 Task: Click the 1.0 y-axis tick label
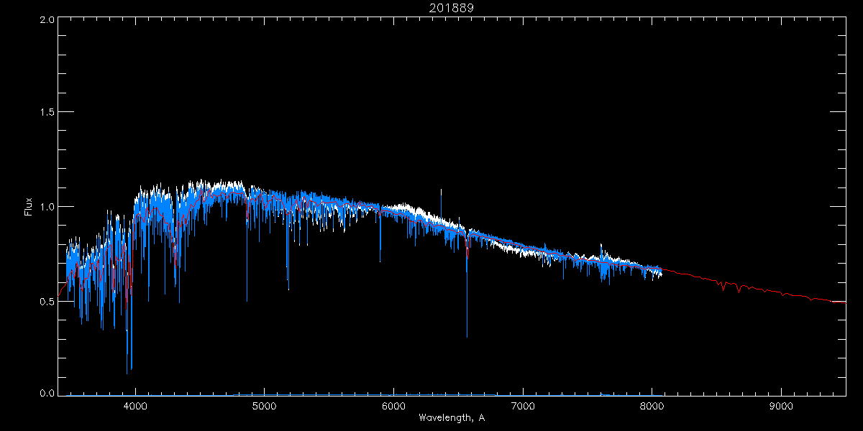47,207
